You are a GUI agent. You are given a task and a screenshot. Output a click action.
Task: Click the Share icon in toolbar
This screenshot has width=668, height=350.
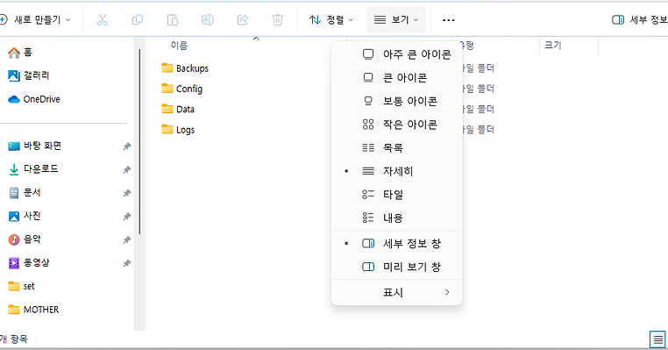tap(243, 19)
